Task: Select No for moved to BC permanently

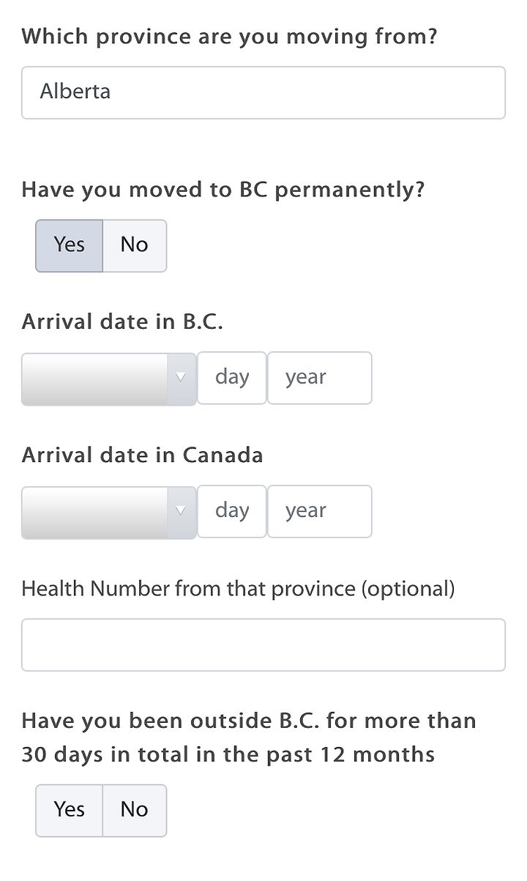Action: click(x=135, y=245)
